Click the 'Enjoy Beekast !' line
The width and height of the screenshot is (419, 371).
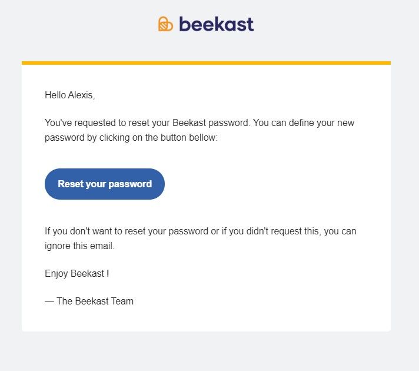click(77, 274)
